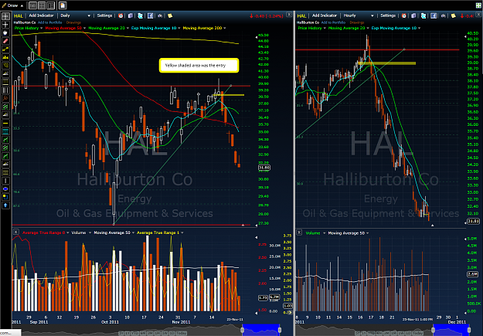The height and width of the screenshot is (336, 483).
Task: Click the alert clock icon in the Daily chart toolbar
Action: click(x=121, y=15)
